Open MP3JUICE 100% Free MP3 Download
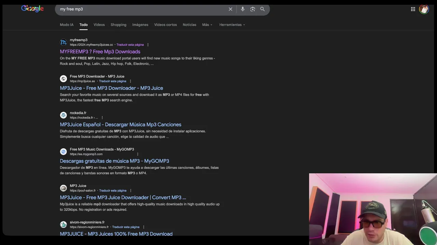The width and height of the screenshot is (437, 245). click(x=116, y=234)
